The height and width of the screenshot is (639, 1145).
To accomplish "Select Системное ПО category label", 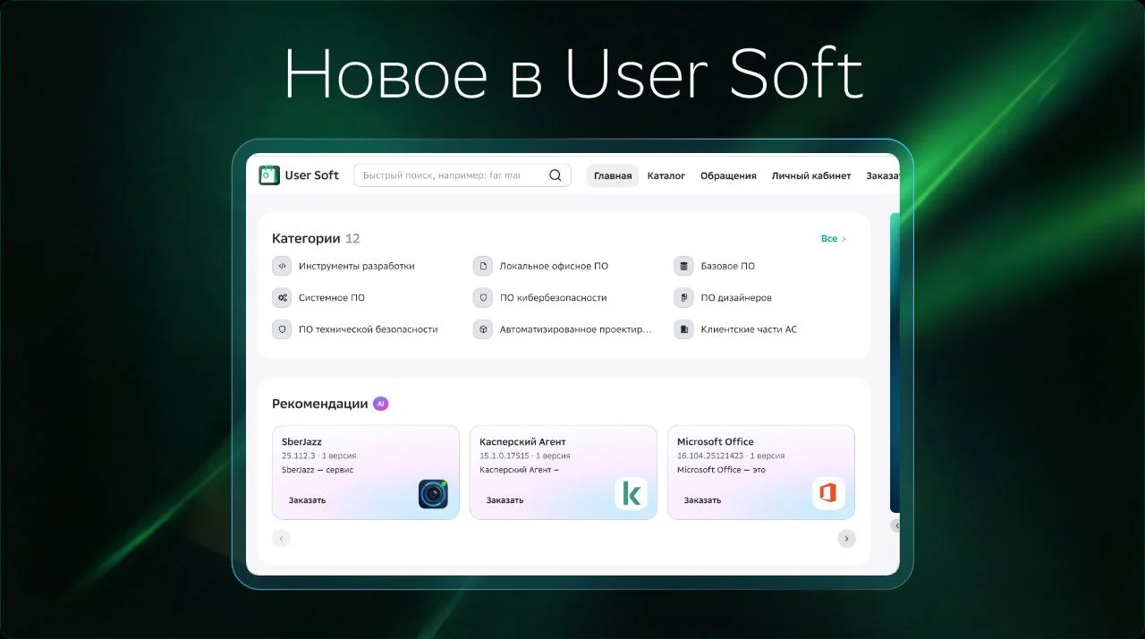I will [x=332, y=297].
